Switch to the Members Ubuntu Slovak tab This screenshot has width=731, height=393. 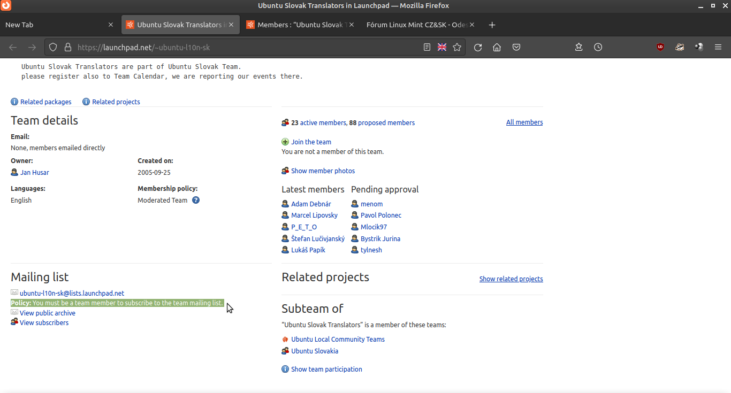(295, 25)
